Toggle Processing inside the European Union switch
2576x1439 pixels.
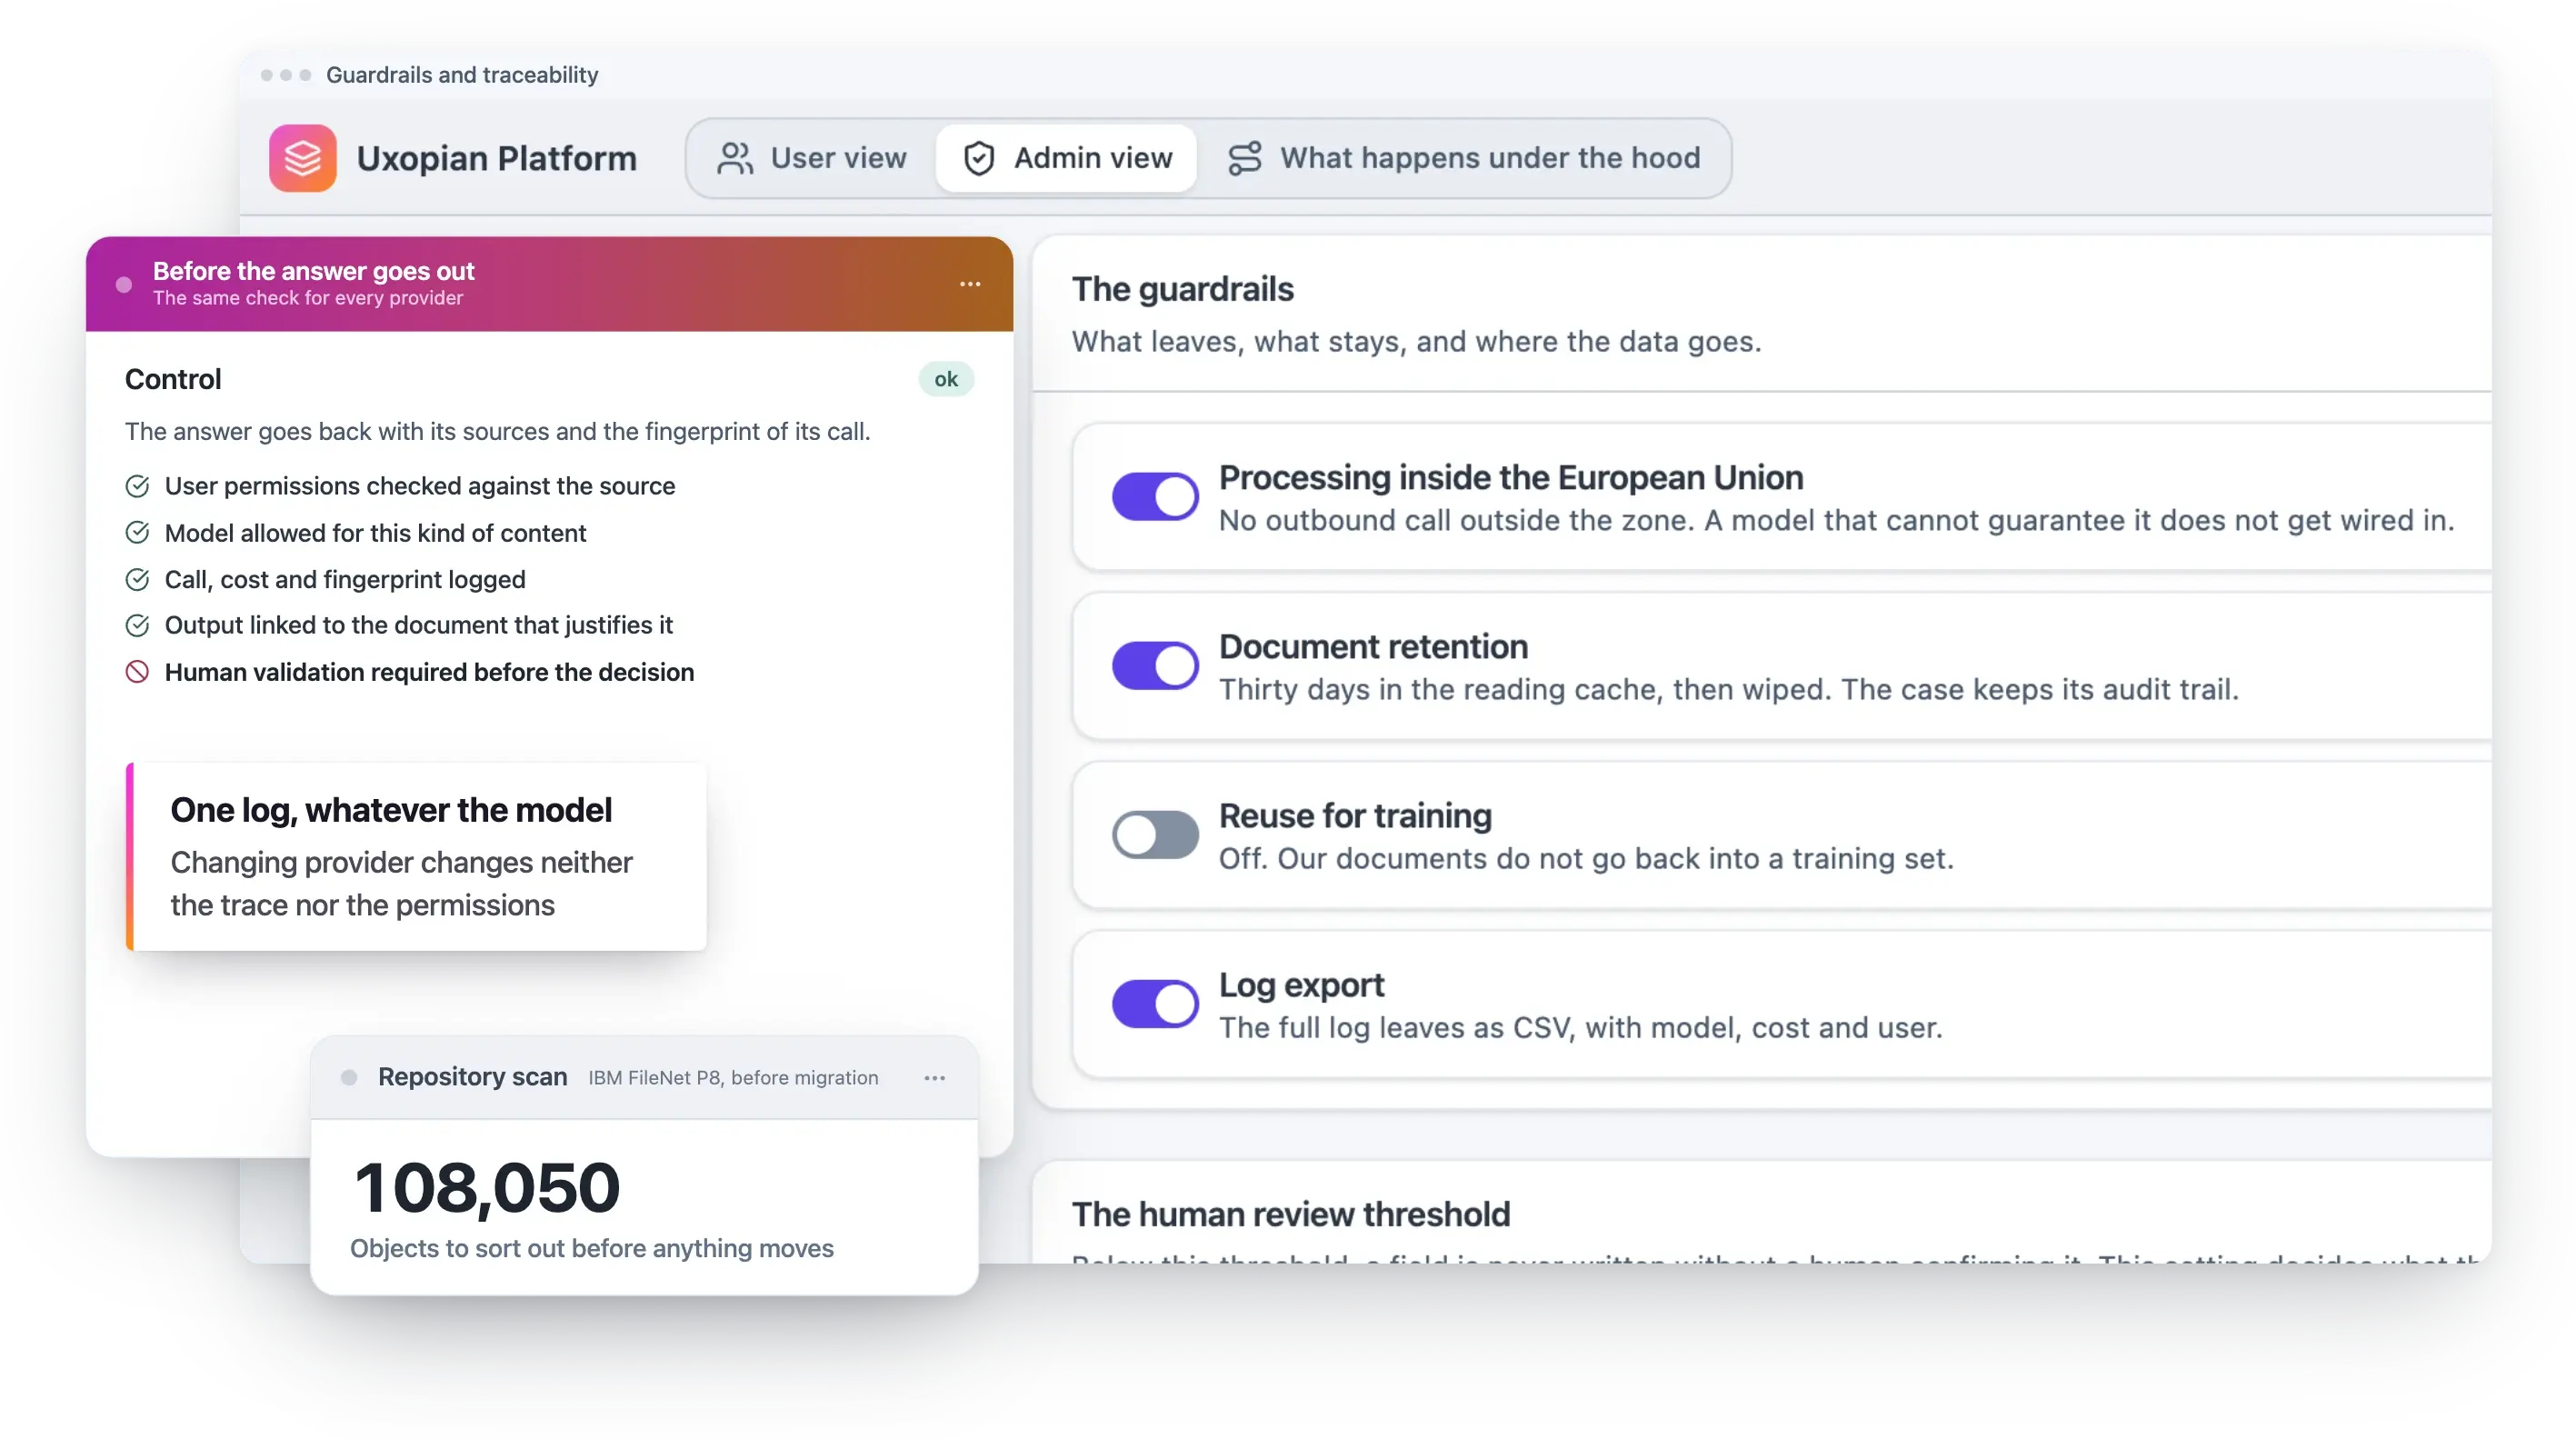point(1155,496)
